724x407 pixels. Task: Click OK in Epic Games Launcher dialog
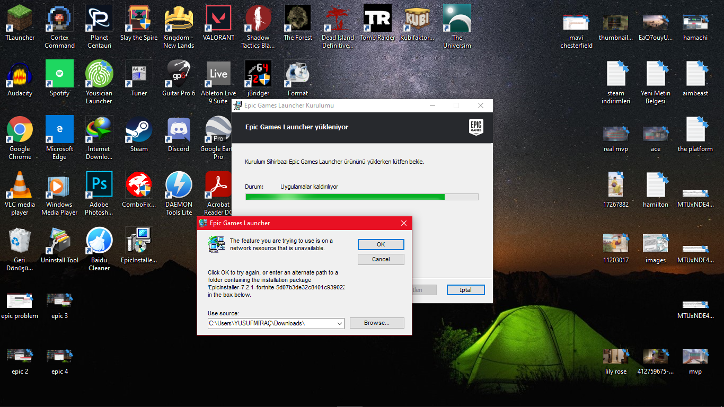click(x=381, y=244)
